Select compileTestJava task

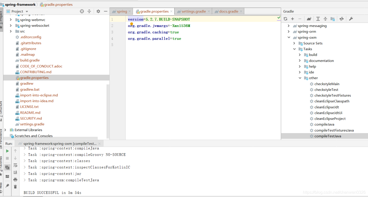(x=328, y=136)
